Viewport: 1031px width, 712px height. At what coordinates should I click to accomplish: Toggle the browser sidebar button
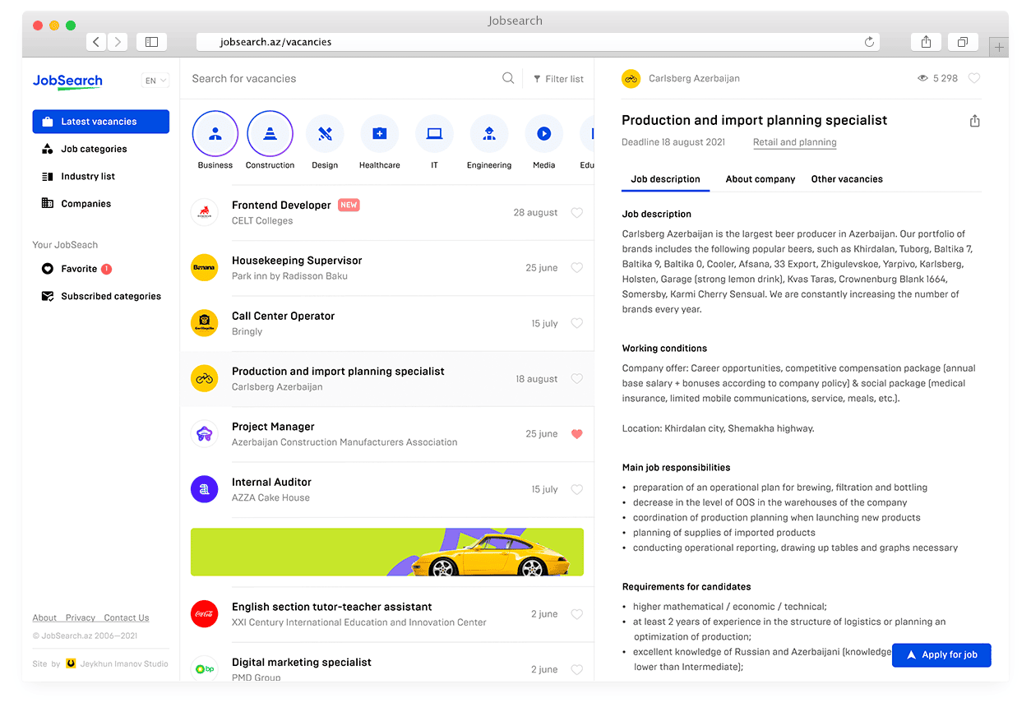(151, 42)
